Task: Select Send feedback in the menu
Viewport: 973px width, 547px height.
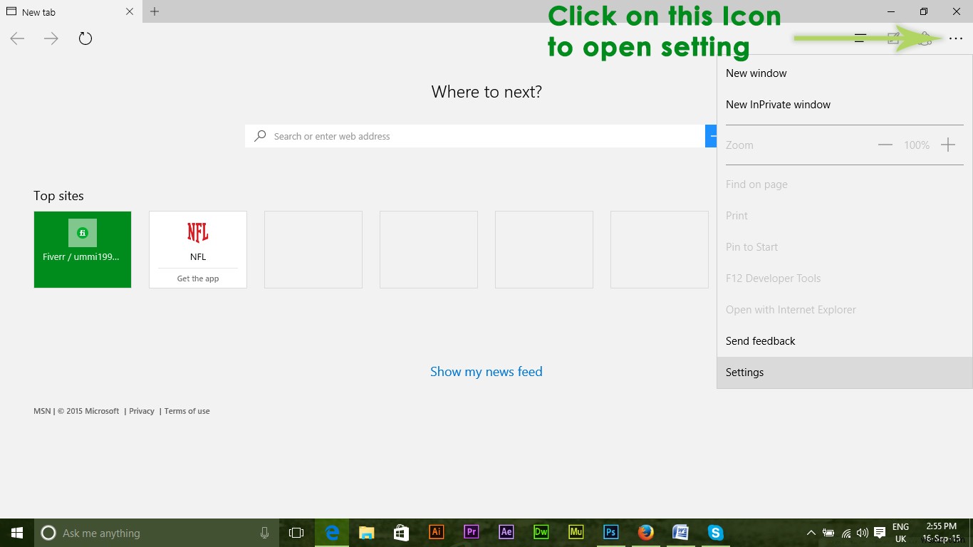Action: point(760,340)
